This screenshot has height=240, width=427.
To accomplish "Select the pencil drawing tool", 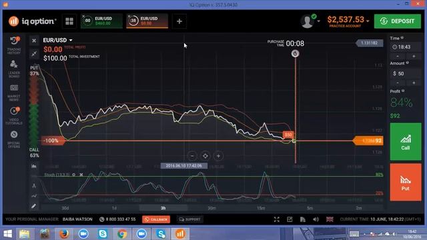I will tap(34, 206).
